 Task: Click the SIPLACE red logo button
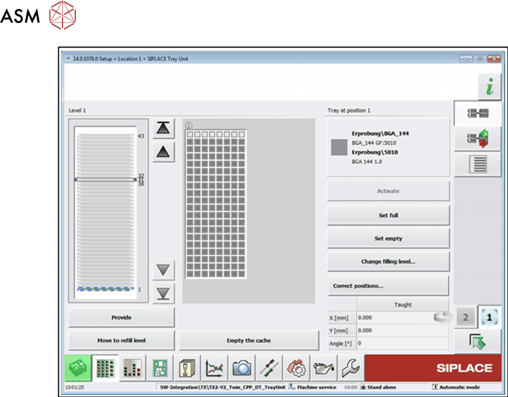click(433, 368)
